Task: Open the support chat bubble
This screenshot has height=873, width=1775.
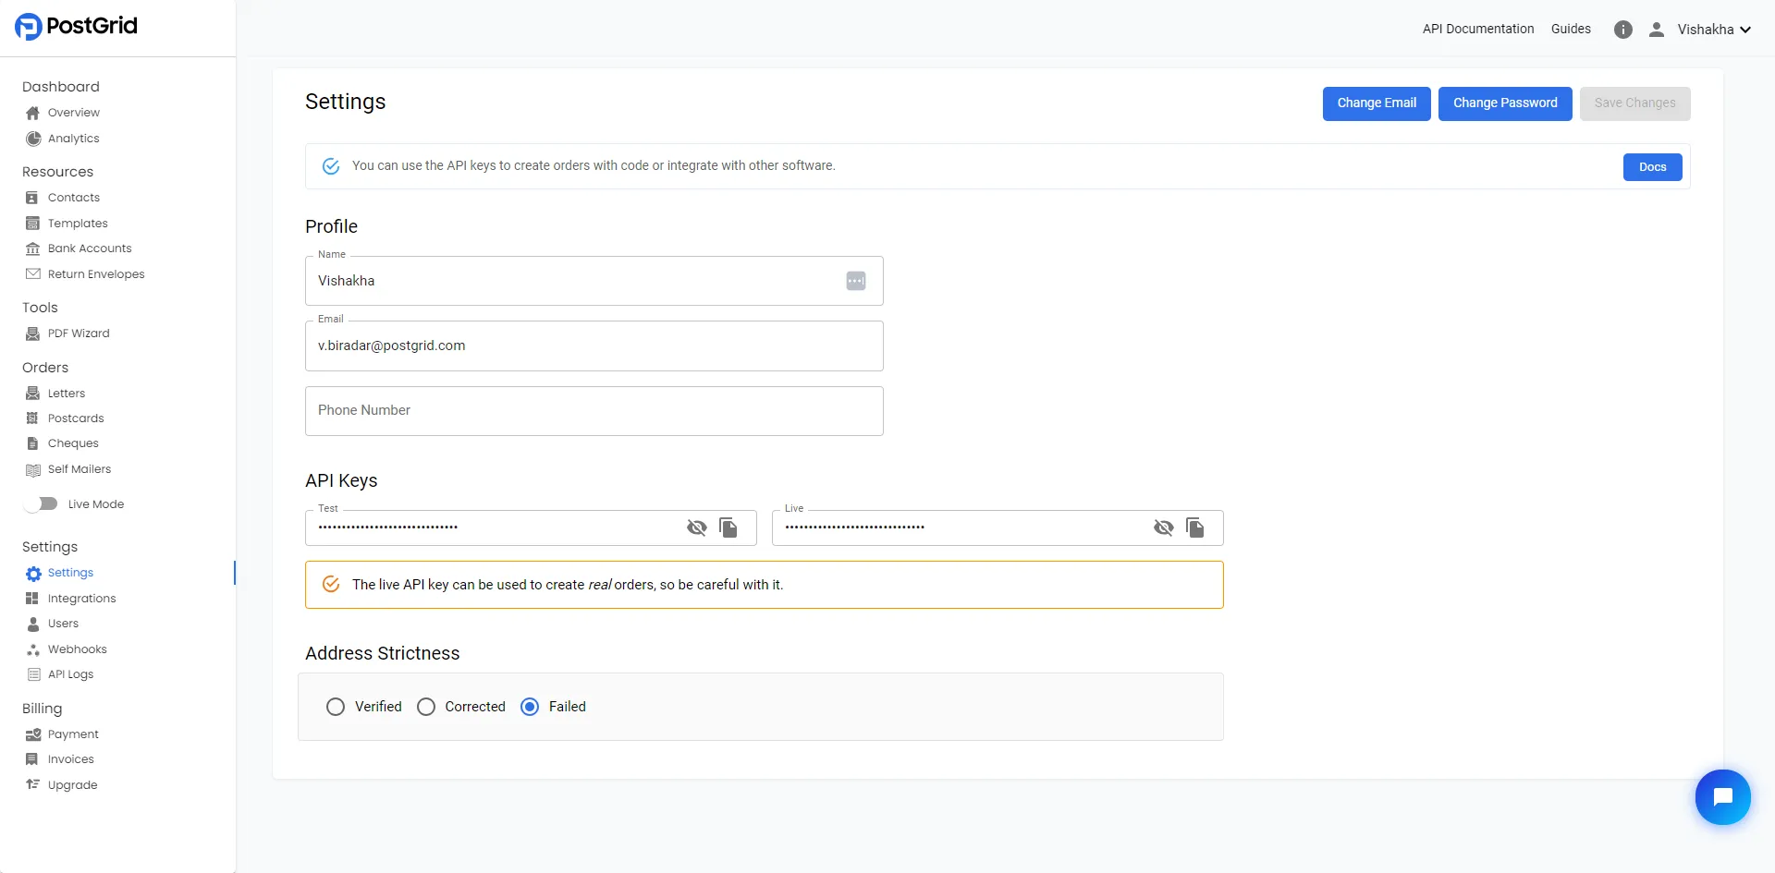Action: pyautogui.click(x=1722, y=796)
